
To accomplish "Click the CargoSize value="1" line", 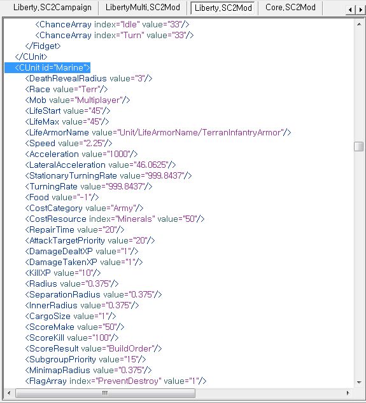I will click(71, 316).
